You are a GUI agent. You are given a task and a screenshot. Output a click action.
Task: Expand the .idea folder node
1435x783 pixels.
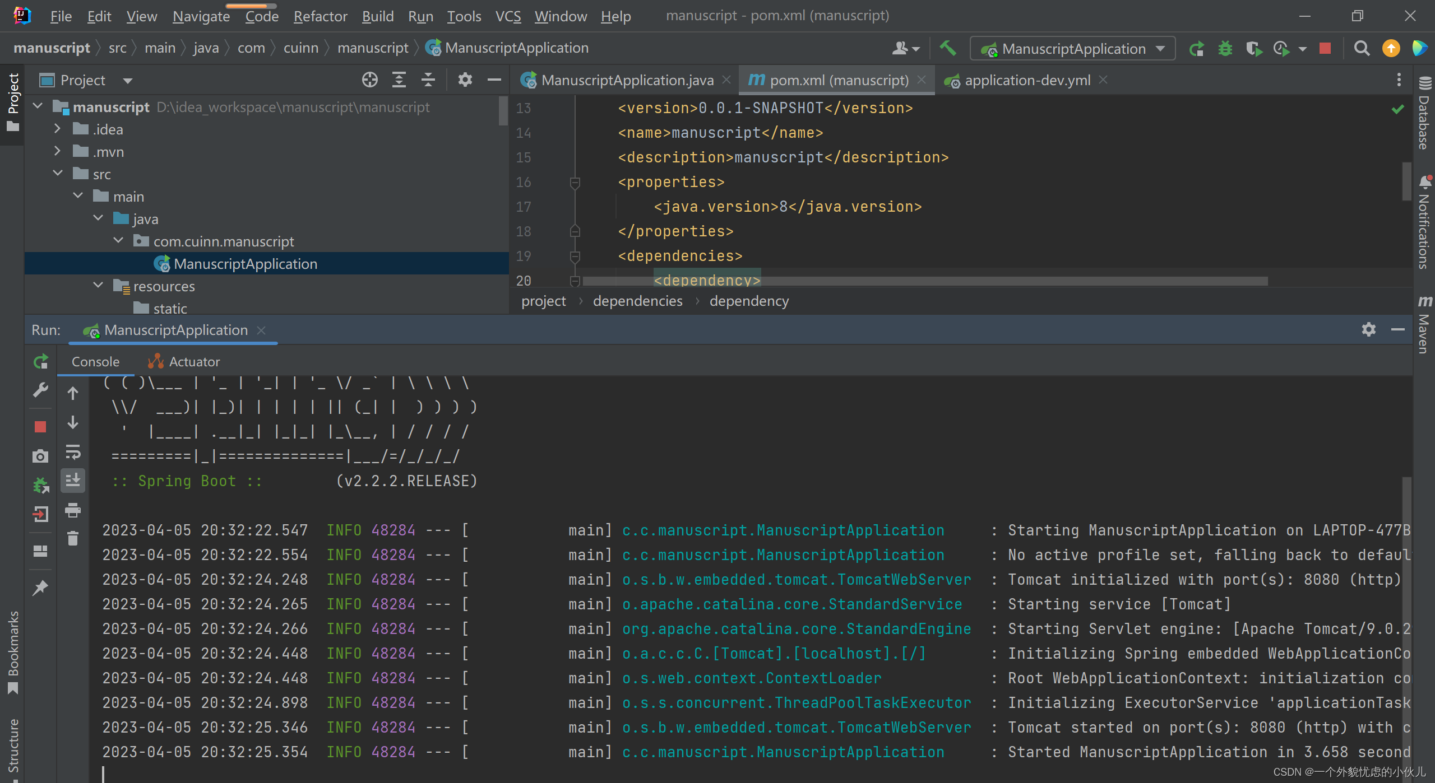pos(57,129)
